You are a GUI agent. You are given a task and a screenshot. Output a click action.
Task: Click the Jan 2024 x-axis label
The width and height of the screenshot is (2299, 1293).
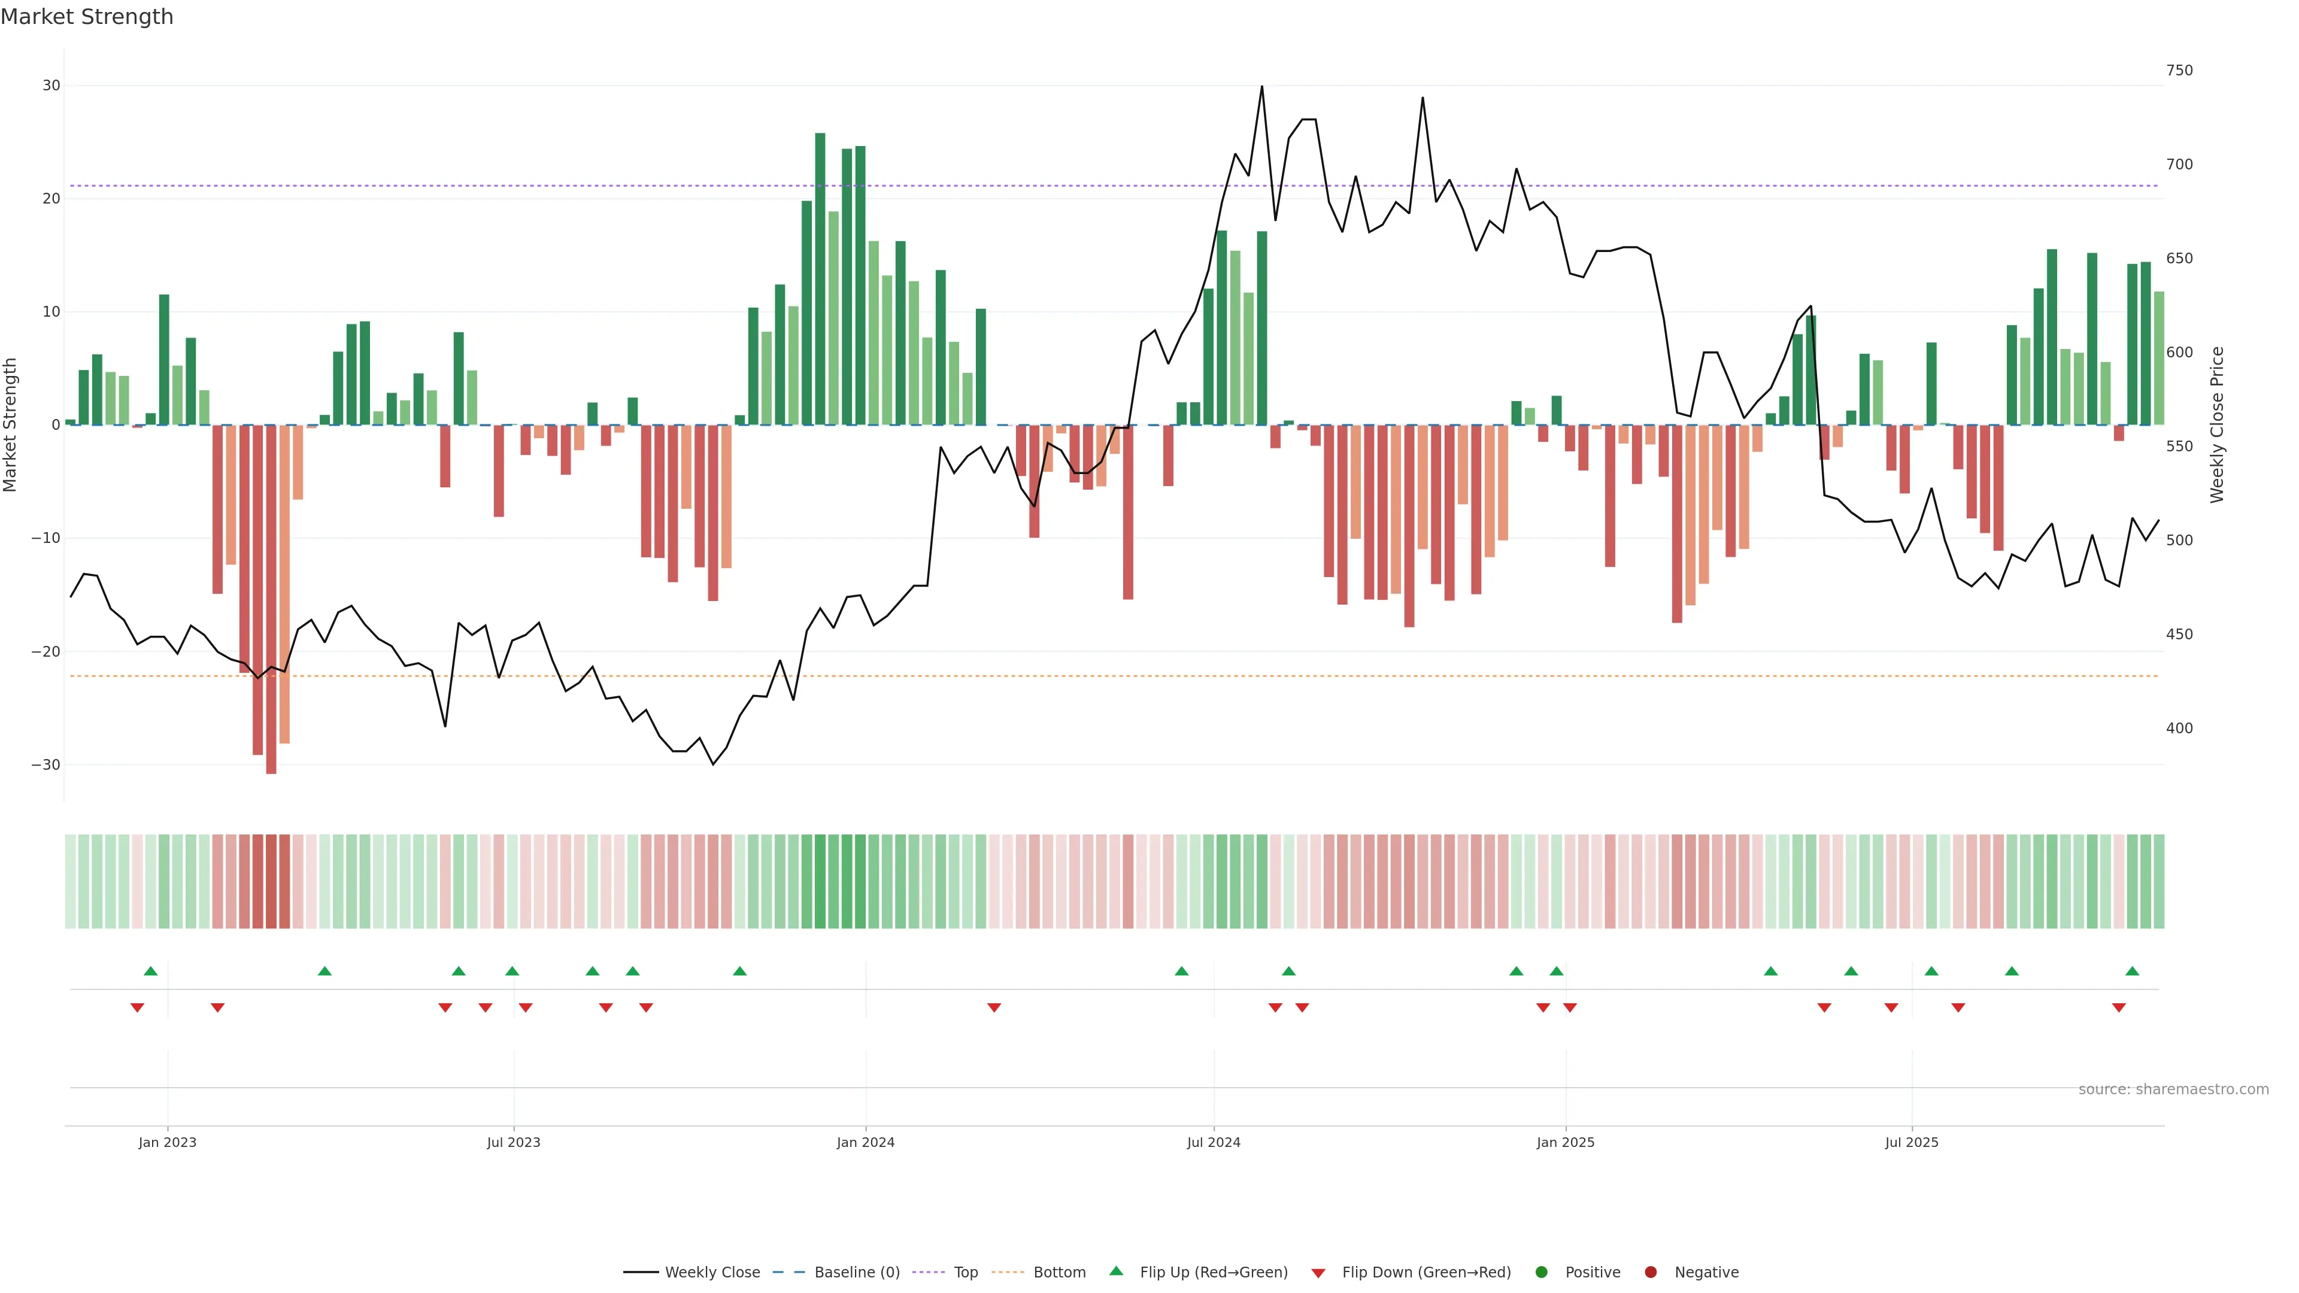pyautogui.click(x=865, y=1142)
